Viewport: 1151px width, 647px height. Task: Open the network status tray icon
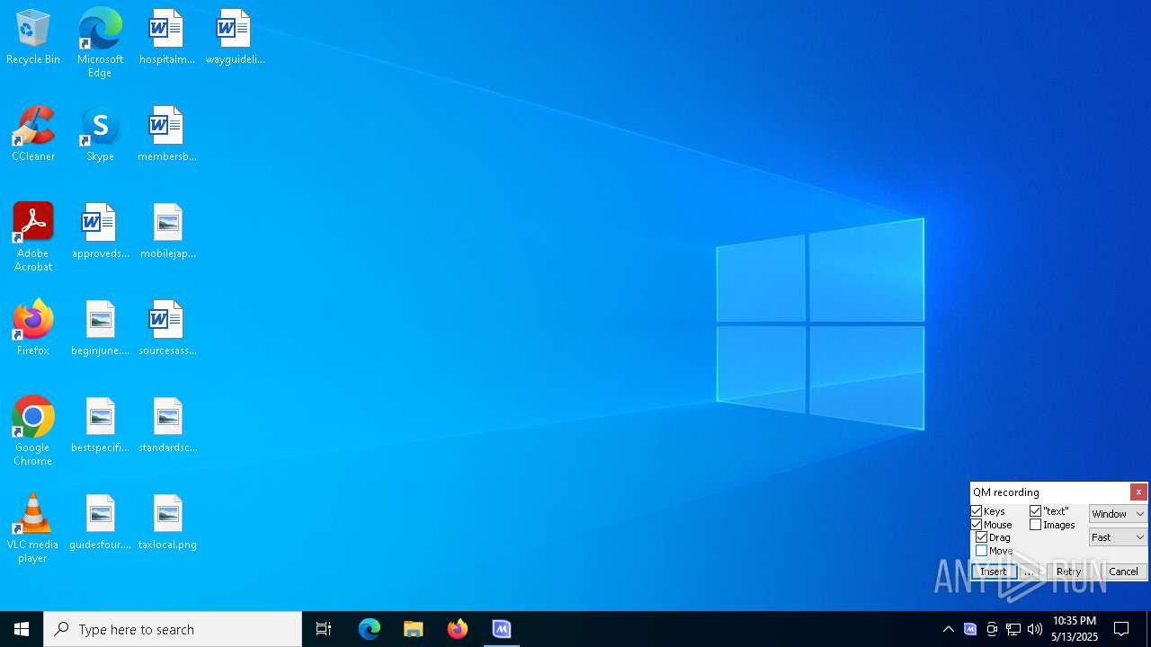1013,629
